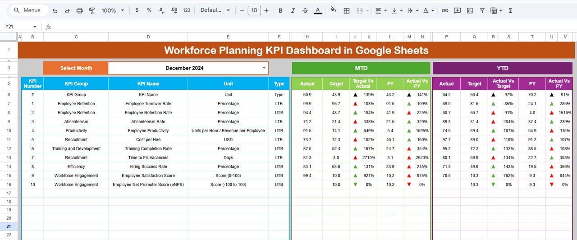Image resolution: width=577 pixels, height=240 pixels.
Task: Click the KPI Group column header cell
Action: pos(76,83)
